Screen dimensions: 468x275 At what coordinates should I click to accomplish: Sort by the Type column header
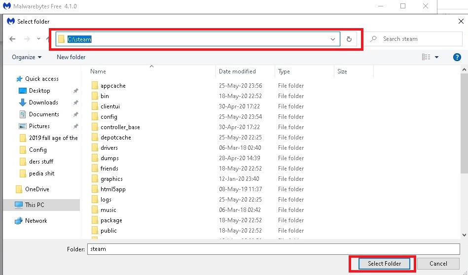284,71
